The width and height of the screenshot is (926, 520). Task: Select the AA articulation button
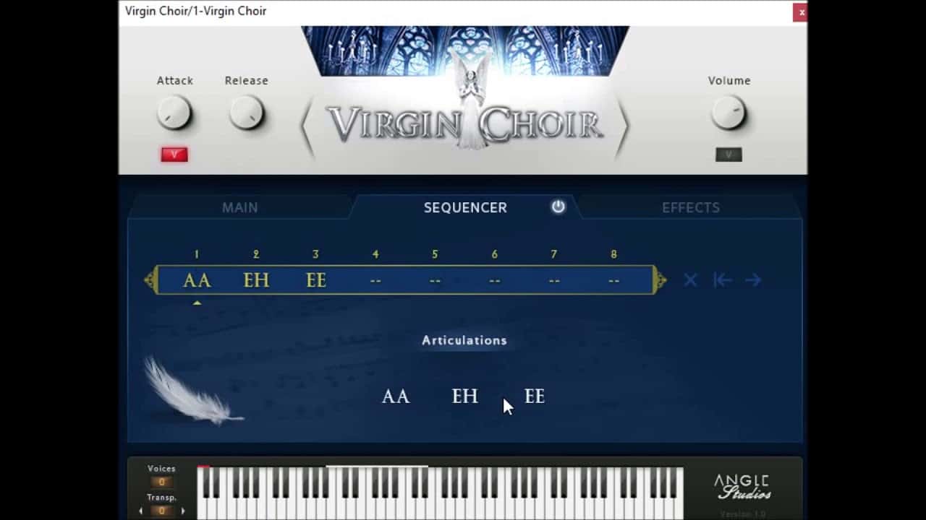[396, 396]
